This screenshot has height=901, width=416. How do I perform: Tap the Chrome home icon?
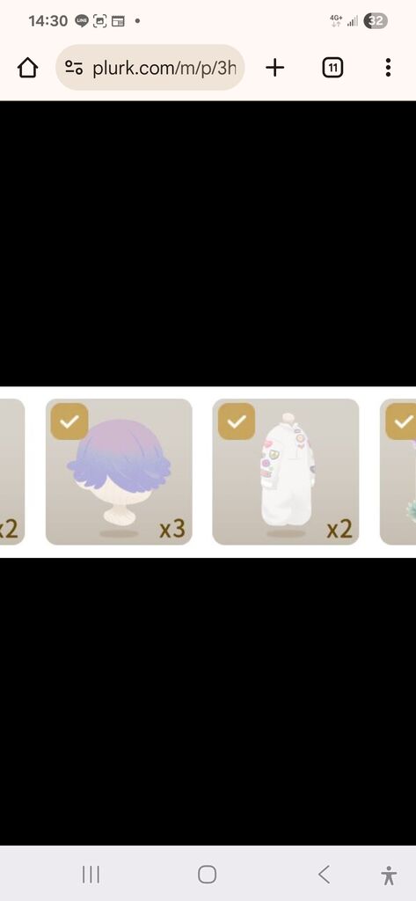[x=27, y=68]
